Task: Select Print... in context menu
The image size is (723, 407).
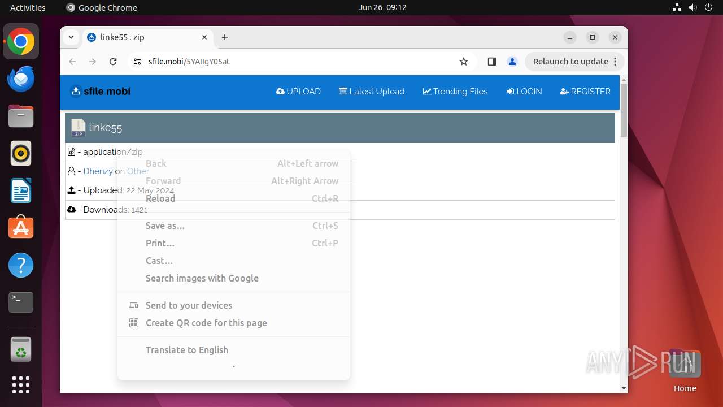Action: [x=234, y=243]
